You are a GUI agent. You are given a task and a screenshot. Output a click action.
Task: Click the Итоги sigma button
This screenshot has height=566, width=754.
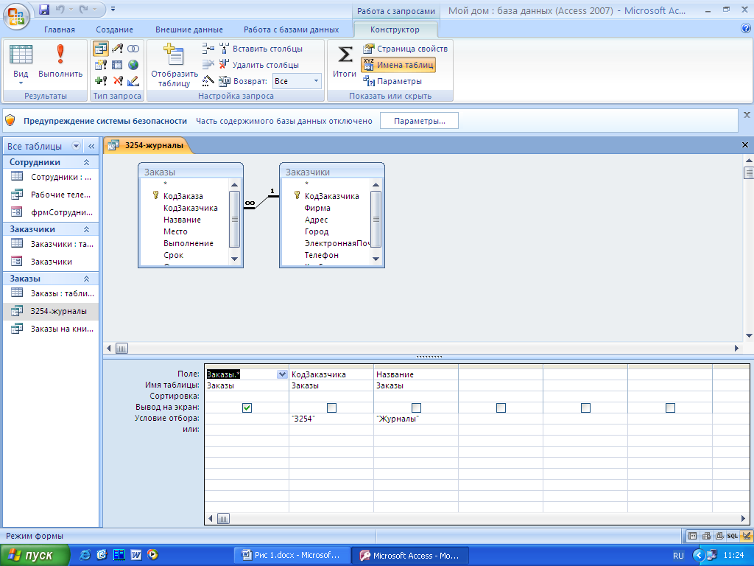pos(345,62)
